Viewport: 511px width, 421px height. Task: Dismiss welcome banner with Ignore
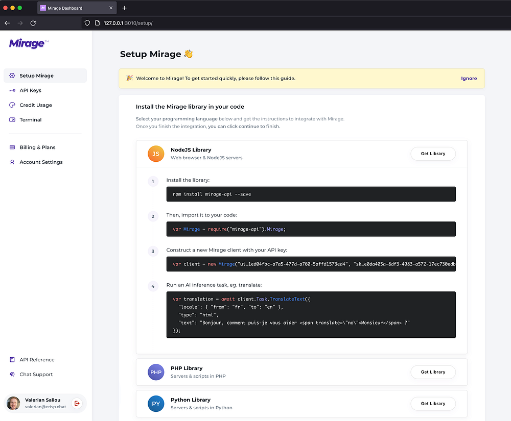469,79
